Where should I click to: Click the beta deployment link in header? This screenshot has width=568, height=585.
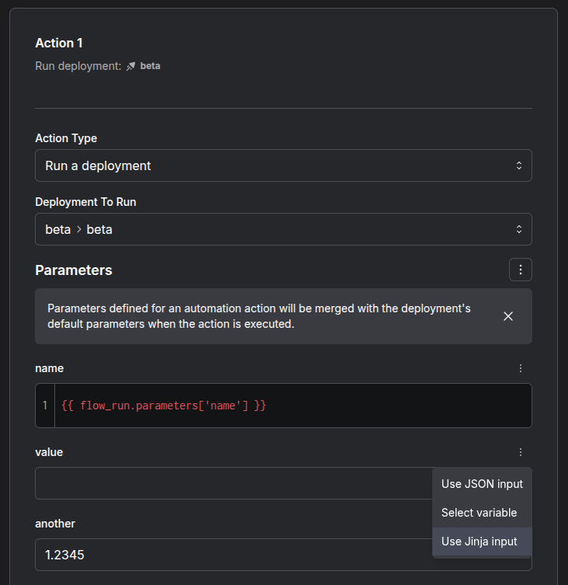[x=150, y=66]
